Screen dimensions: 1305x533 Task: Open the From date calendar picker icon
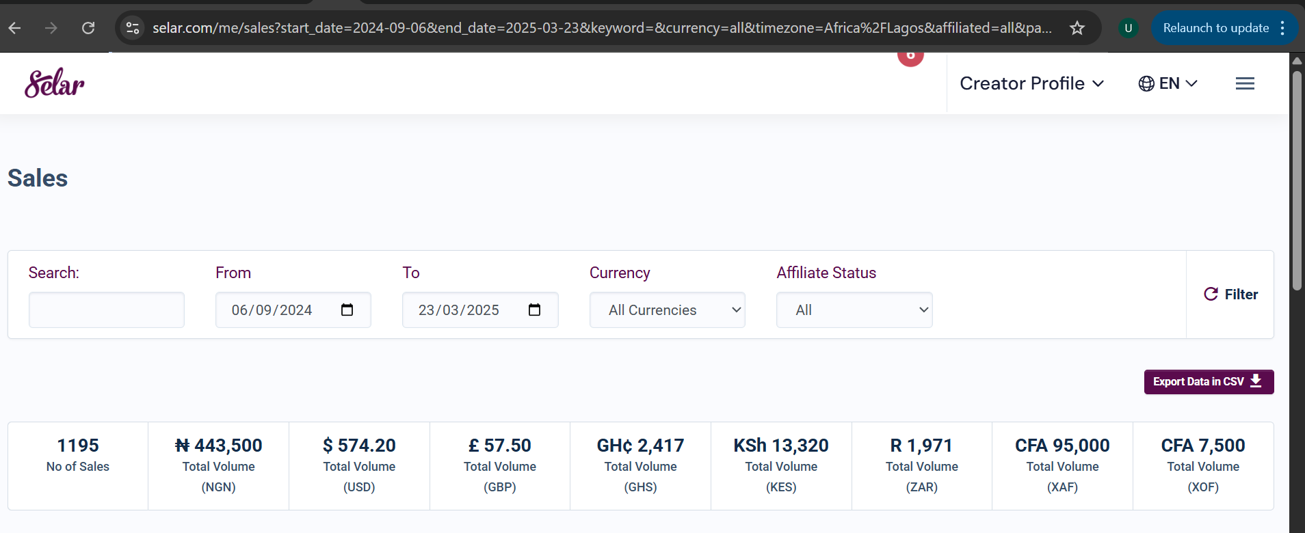tap(347, 310)
